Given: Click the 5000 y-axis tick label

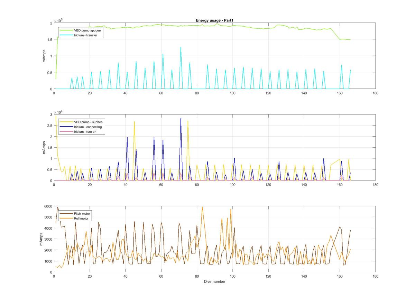Looking at the screenshot, I should 48,217.
